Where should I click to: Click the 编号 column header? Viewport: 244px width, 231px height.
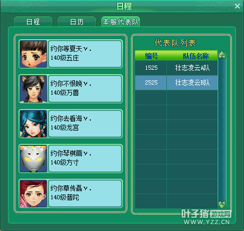(x=151, y=56)
